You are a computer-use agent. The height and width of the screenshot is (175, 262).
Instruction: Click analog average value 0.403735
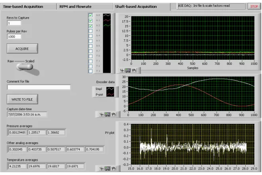coord(37,149)
